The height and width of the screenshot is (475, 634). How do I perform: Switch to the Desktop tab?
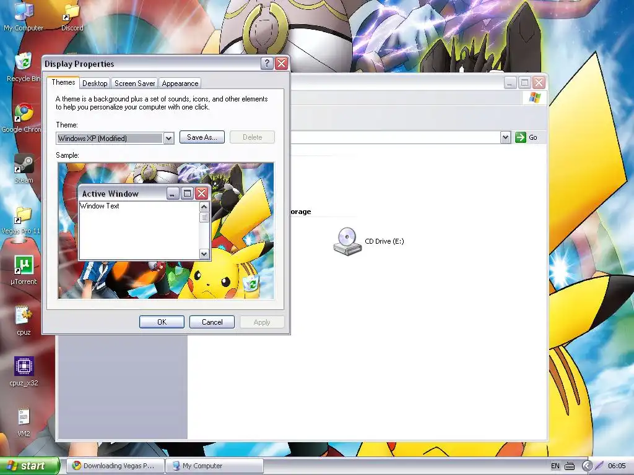[95, 83]
